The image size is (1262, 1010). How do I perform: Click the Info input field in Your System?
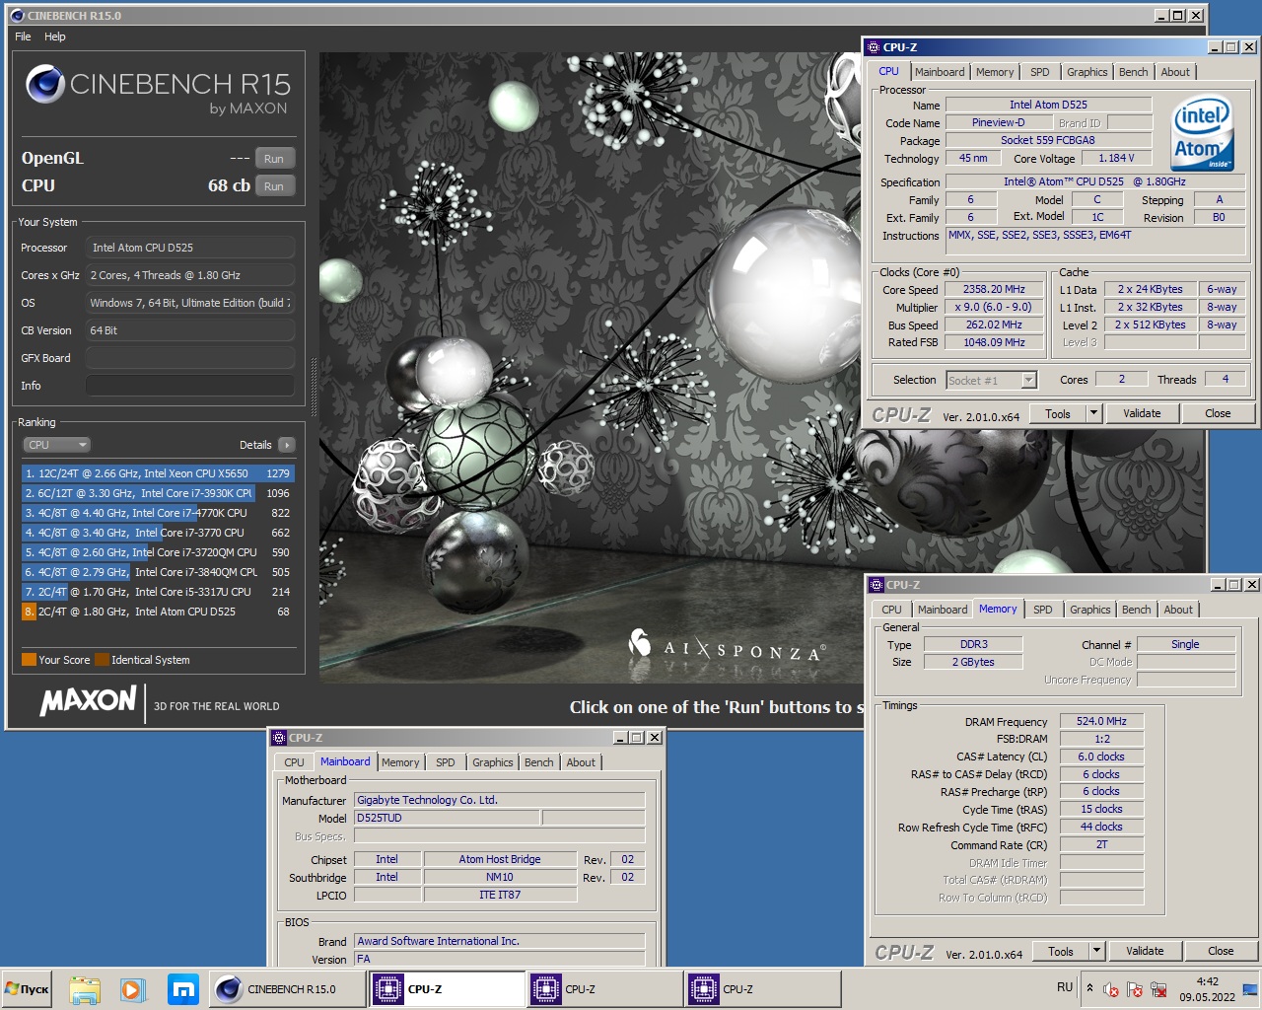coord(189,386)
